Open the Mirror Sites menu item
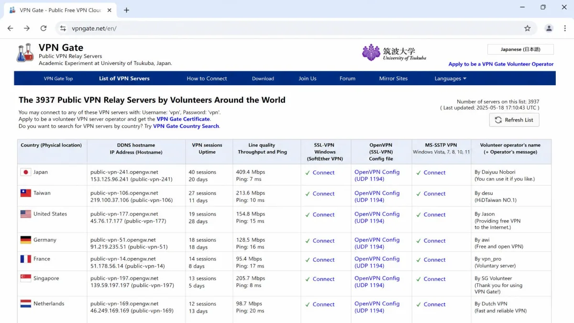574x323 pixels. [x=393, y=78]
